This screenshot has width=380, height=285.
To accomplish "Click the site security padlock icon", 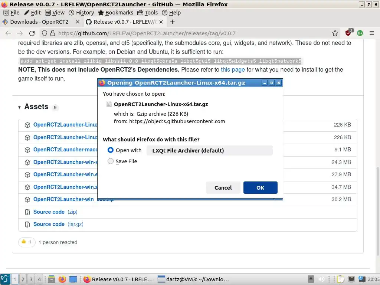I will coord(53,33).
